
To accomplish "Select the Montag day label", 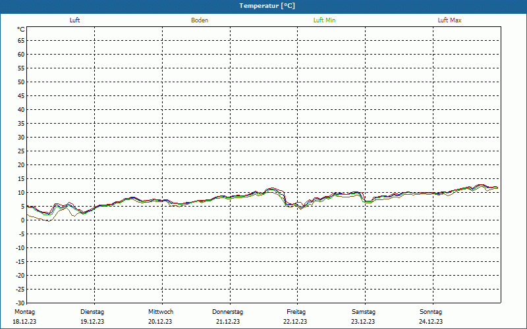I will tap(24, 312).
